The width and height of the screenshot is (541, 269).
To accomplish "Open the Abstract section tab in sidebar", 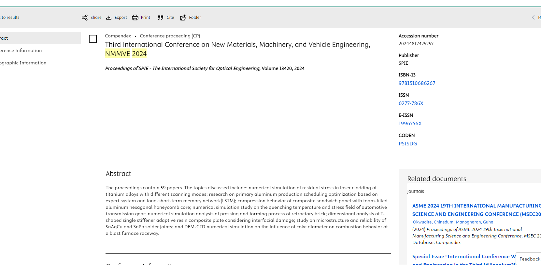I will point(4,38).
